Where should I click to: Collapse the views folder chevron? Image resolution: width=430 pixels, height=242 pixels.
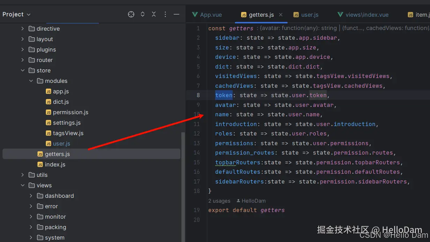click(x=23, y=185)
